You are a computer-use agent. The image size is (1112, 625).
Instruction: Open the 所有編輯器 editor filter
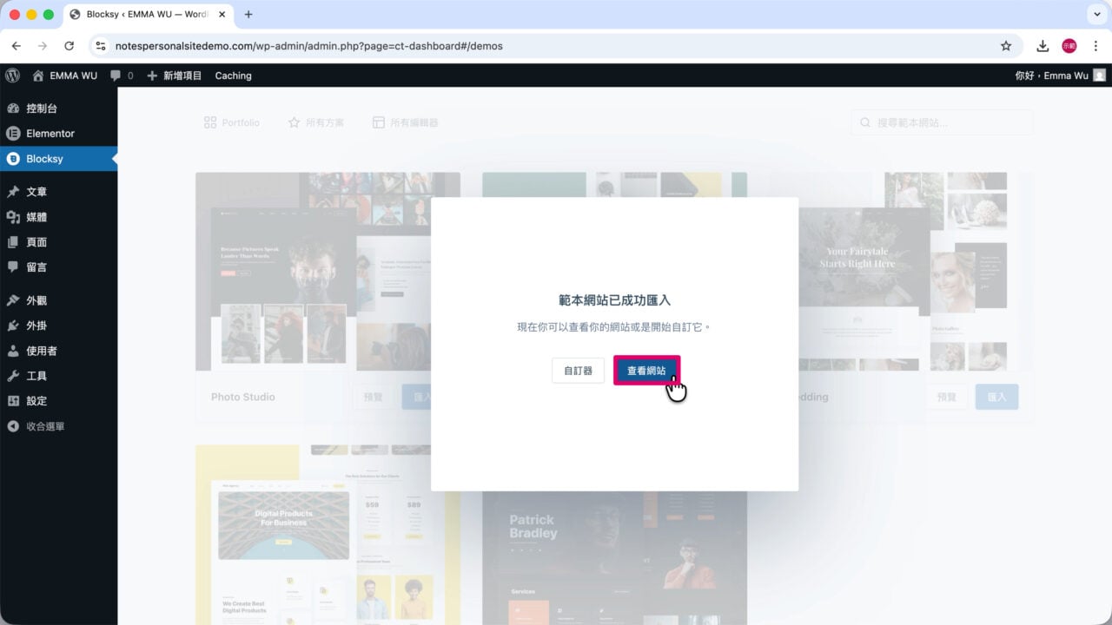[406, 122]
